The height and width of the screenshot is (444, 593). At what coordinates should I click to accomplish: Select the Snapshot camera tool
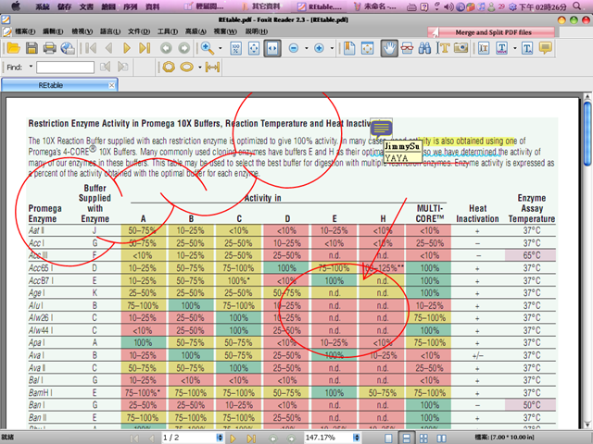pyautogui.click(x=461, y=48)
